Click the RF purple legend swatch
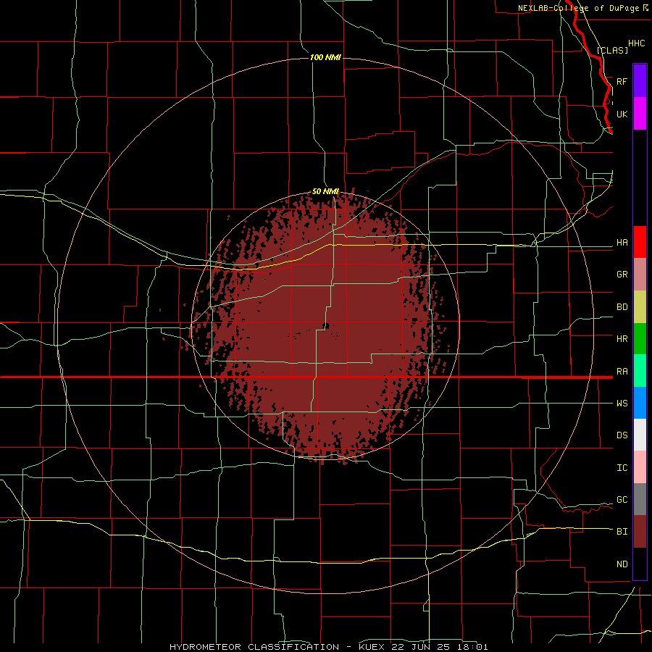This screenshot has width=652, height=652. click(x=640, y=81)
